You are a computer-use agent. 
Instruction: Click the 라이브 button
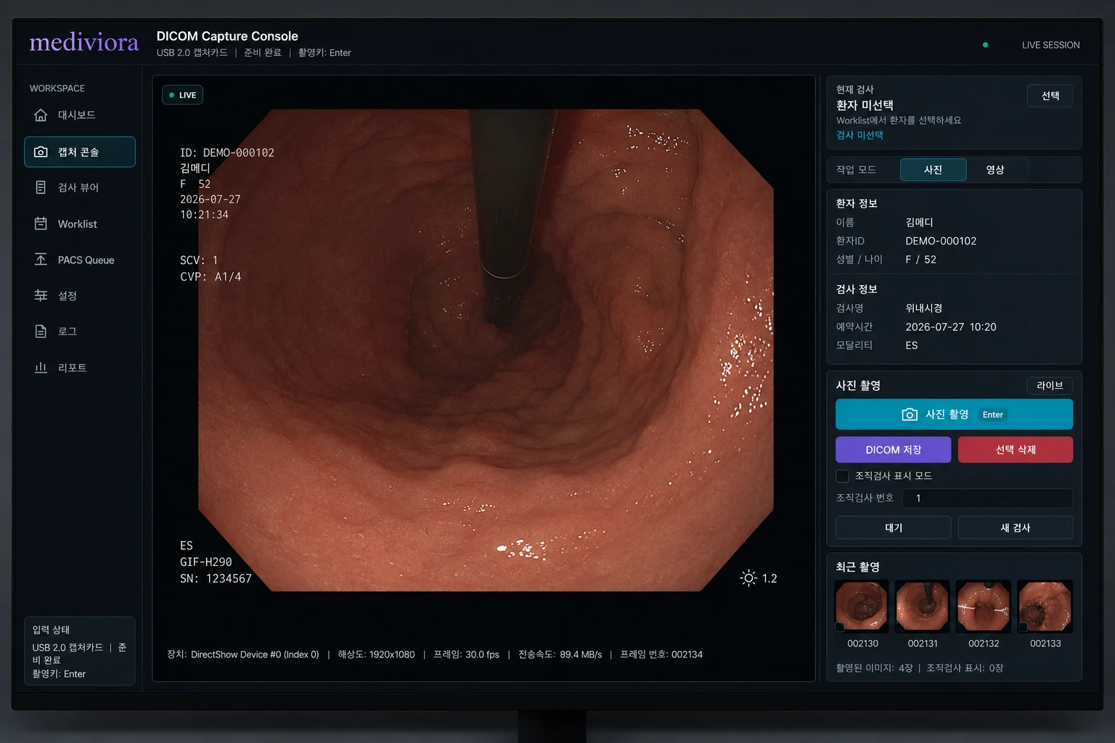1050,386
